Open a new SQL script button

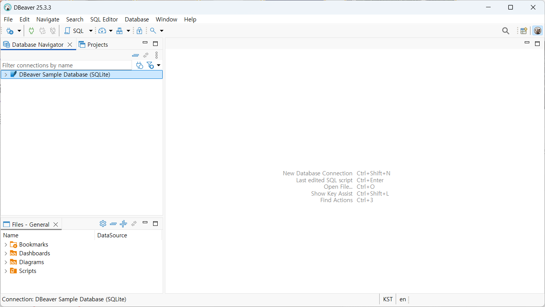(x=74, y=31)
